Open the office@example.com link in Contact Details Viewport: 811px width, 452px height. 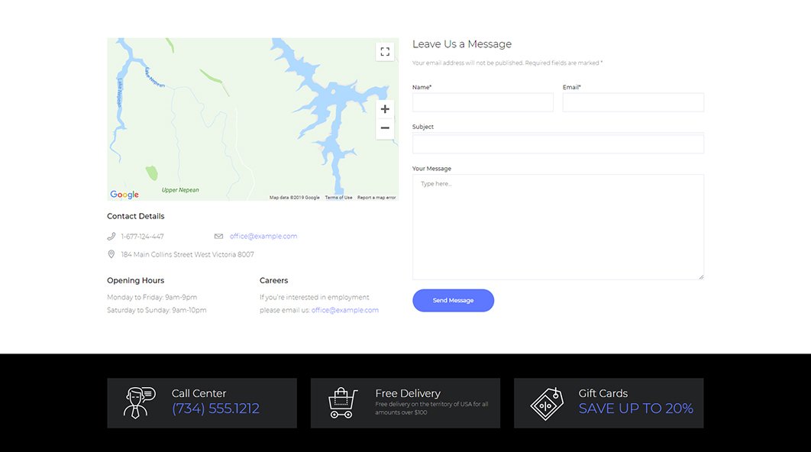(x=263, y=237)
